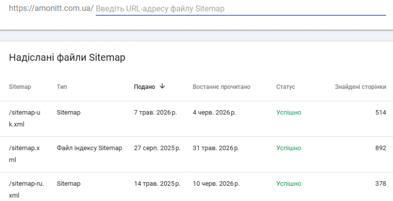Click the Sitemap column header
Screen dimensions: 393x201
coord(20,87)
